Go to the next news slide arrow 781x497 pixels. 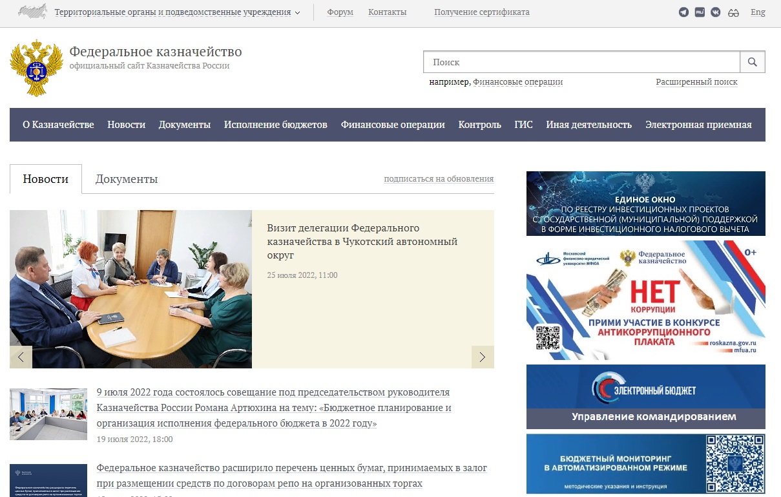tap(483, 357)
